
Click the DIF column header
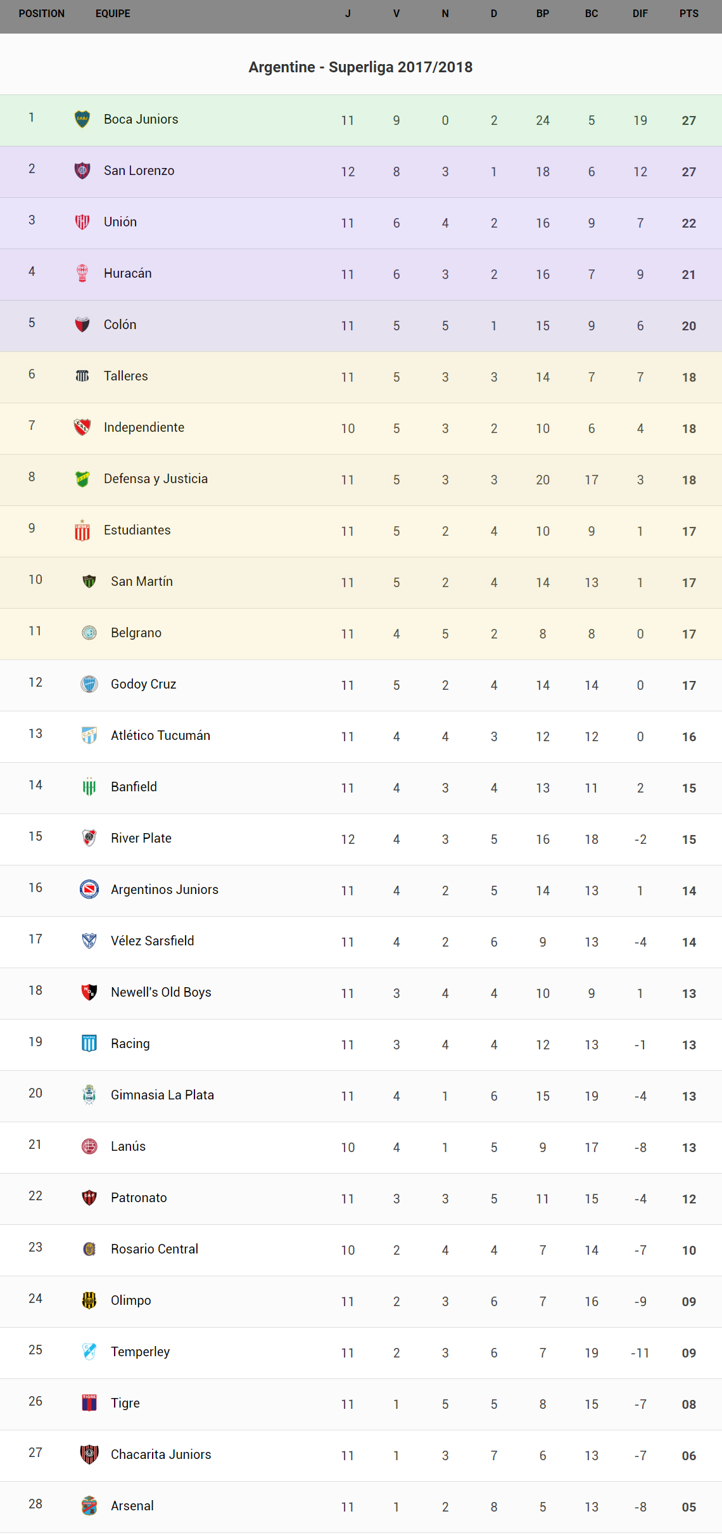pyautogui.click(x=640, y=14)
